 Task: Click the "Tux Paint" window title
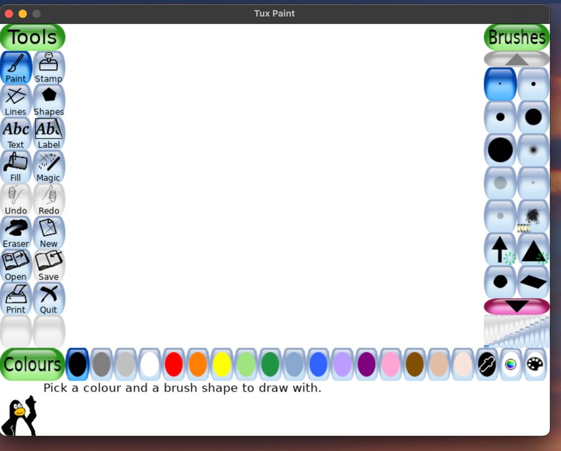(274, 13)
